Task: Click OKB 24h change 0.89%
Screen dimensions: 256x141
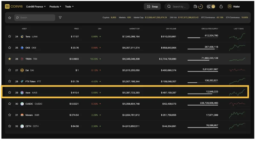Action: click(x=94, y=48)
